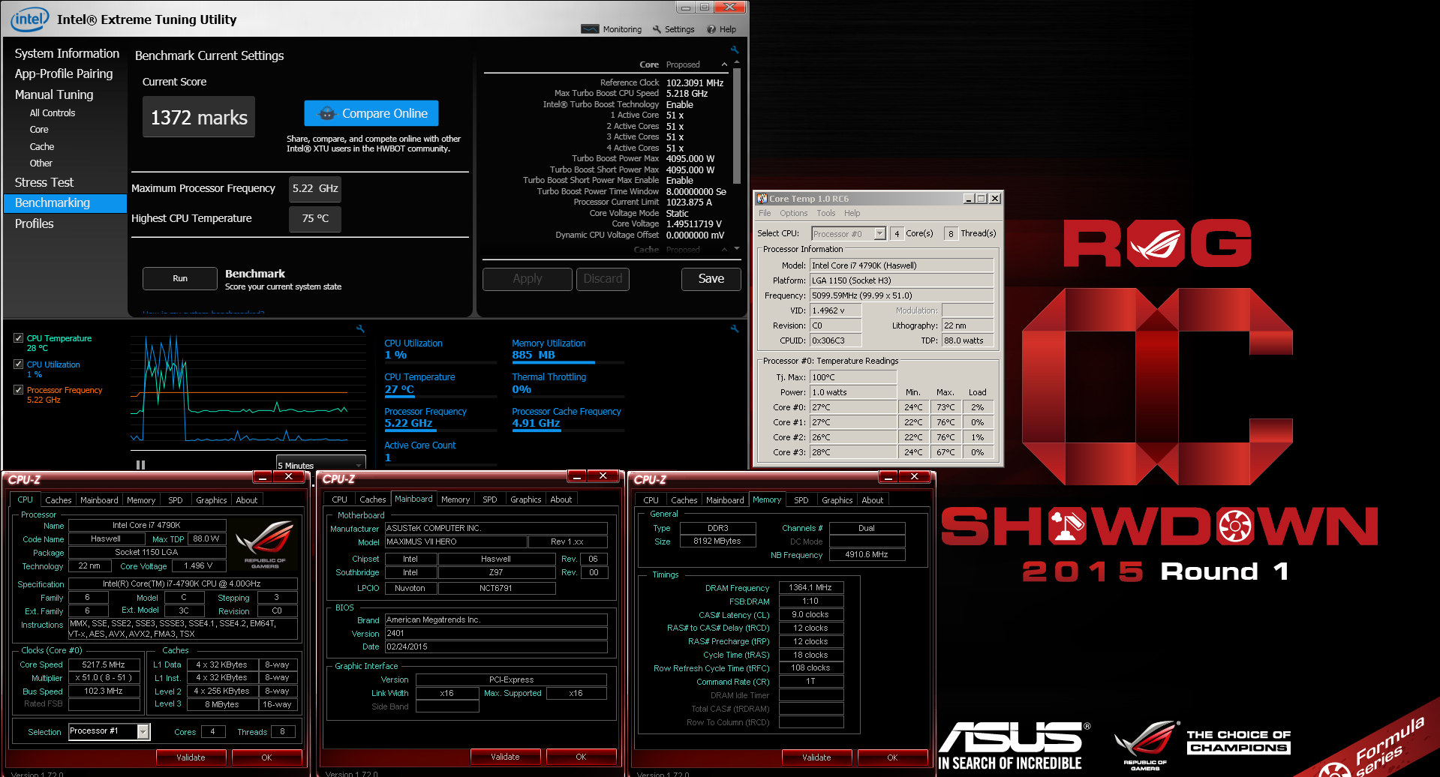Select Core under Manual Tuning

pyautogui.click(x=39, y=130)
